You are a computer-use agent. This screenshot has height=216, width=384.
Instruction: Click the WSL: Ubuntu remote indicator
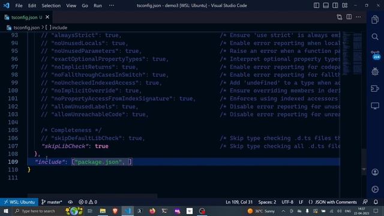click(x=19, y=202)
